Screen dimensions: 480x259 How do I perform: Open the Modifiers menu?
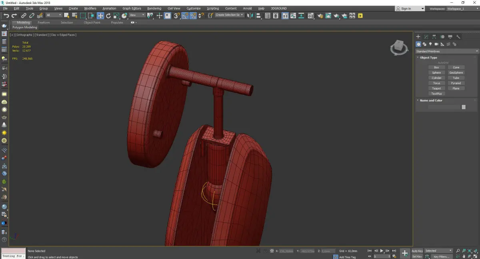[x=90, y=8]
